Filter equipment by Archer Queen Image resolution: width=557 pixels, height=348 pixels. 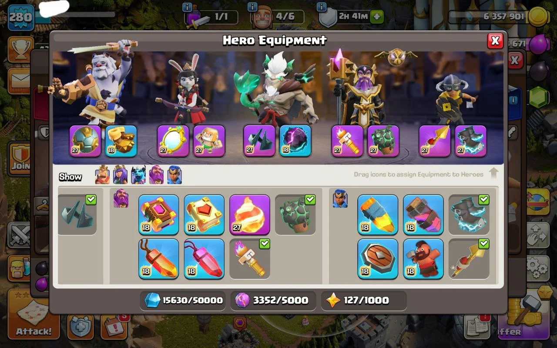121,175
